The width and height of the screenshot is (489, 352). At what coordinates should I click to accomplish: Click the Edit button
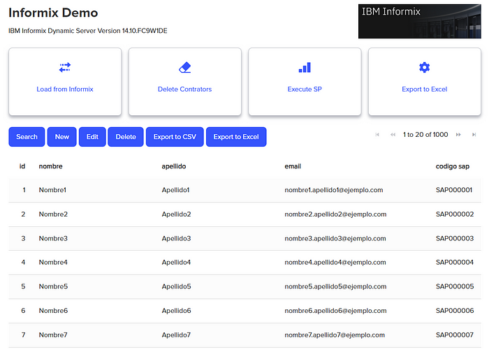point(92,137)
